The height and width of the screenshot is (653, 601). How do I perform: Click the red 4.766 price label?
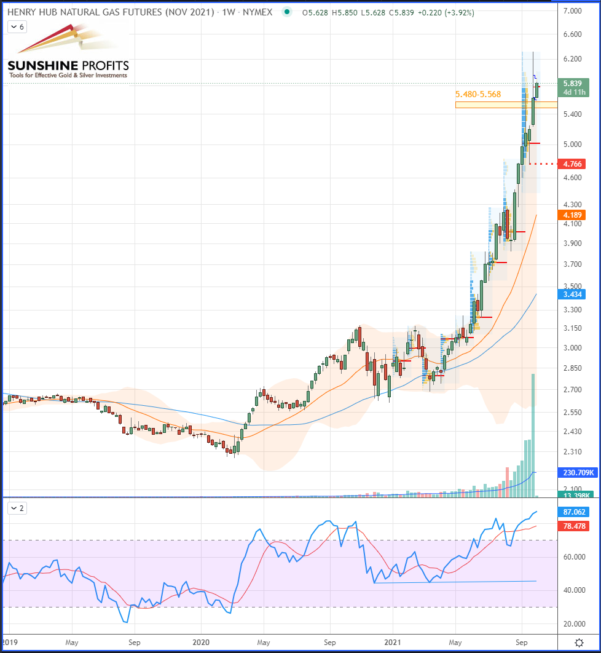click(572, 164)
